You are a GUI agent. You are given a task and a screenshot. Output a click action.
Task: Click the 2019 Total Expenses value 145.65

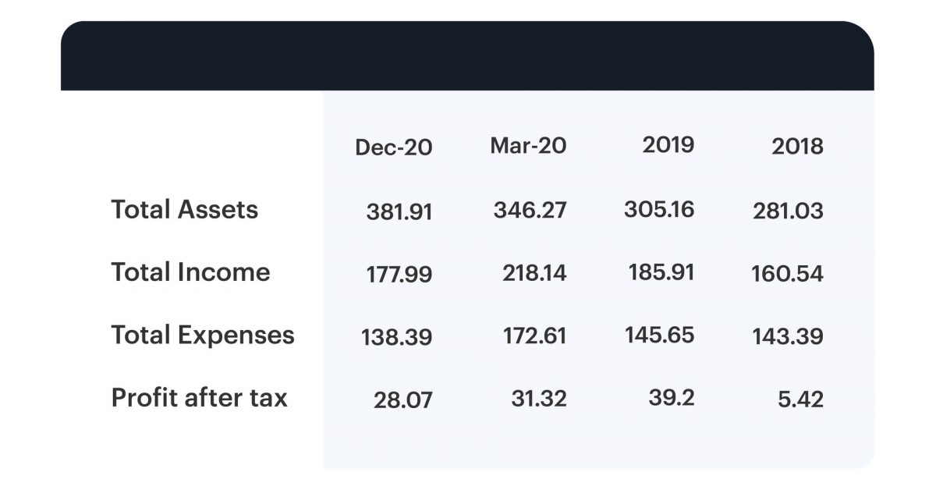pyautogui.click(x=659, y=336)
